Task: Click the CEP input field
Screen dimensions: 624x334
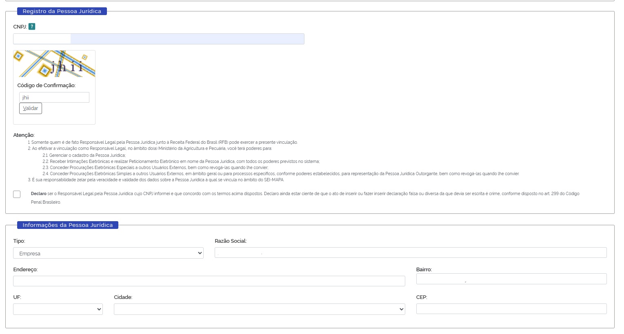Action: 511,309
